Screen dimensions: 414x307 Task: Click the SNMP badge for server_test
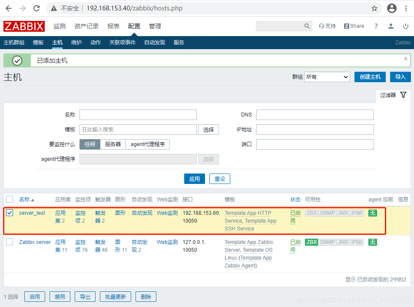pyautogui.click(x=328, y=213)
